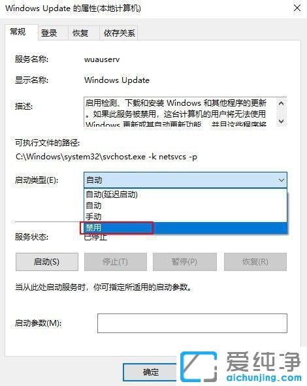The width and height of the screenshot is (307, 386).
Task: Click the description scrollbar up arrow
Action: tap(281, 103)
